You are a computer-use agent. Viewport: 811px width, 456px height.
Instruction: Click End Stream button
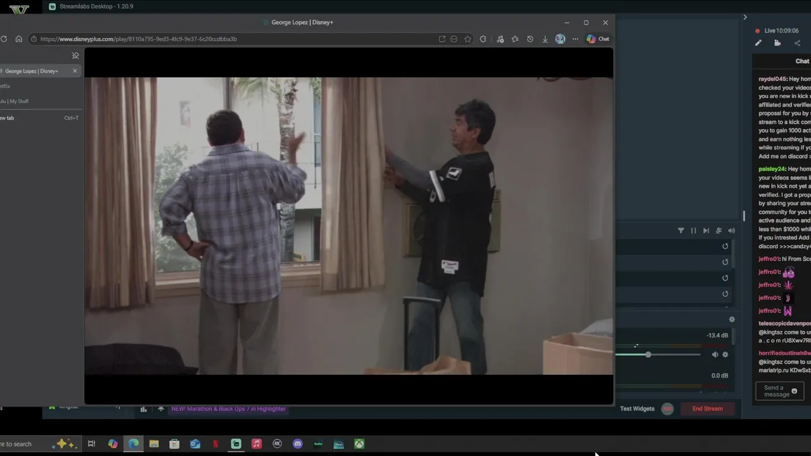[x=707, y=408]
